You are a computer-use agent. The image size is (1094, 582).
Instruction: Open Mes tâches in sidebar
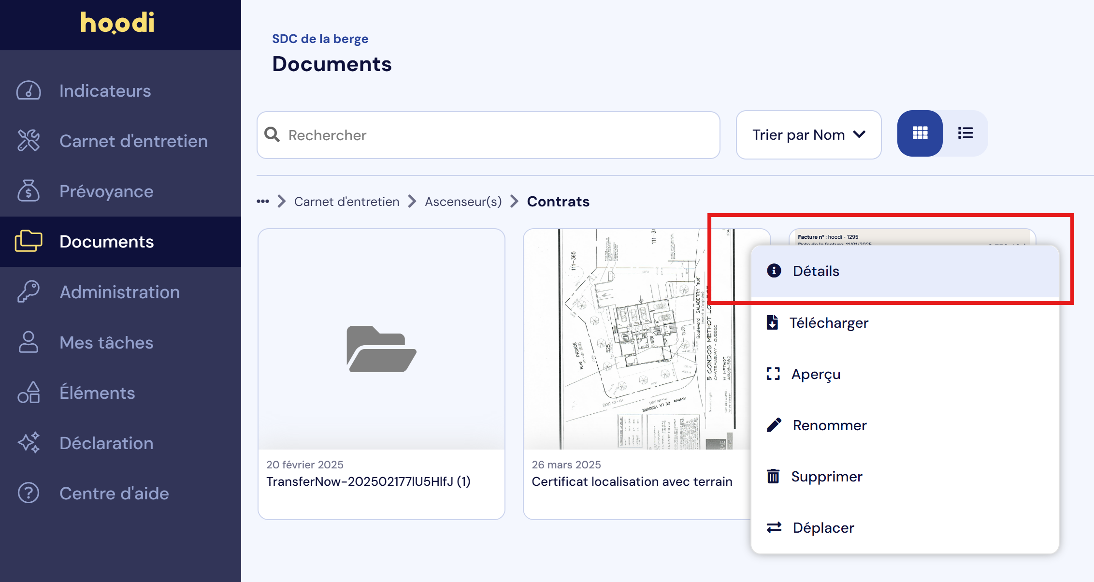[106, 342]
